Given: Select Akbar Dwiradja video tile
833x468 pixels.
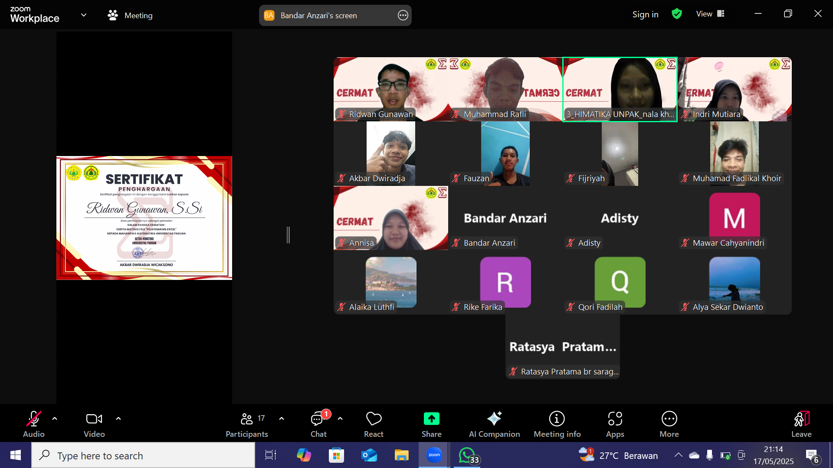Looking at the screenshot, I should (x=391, y=153).
